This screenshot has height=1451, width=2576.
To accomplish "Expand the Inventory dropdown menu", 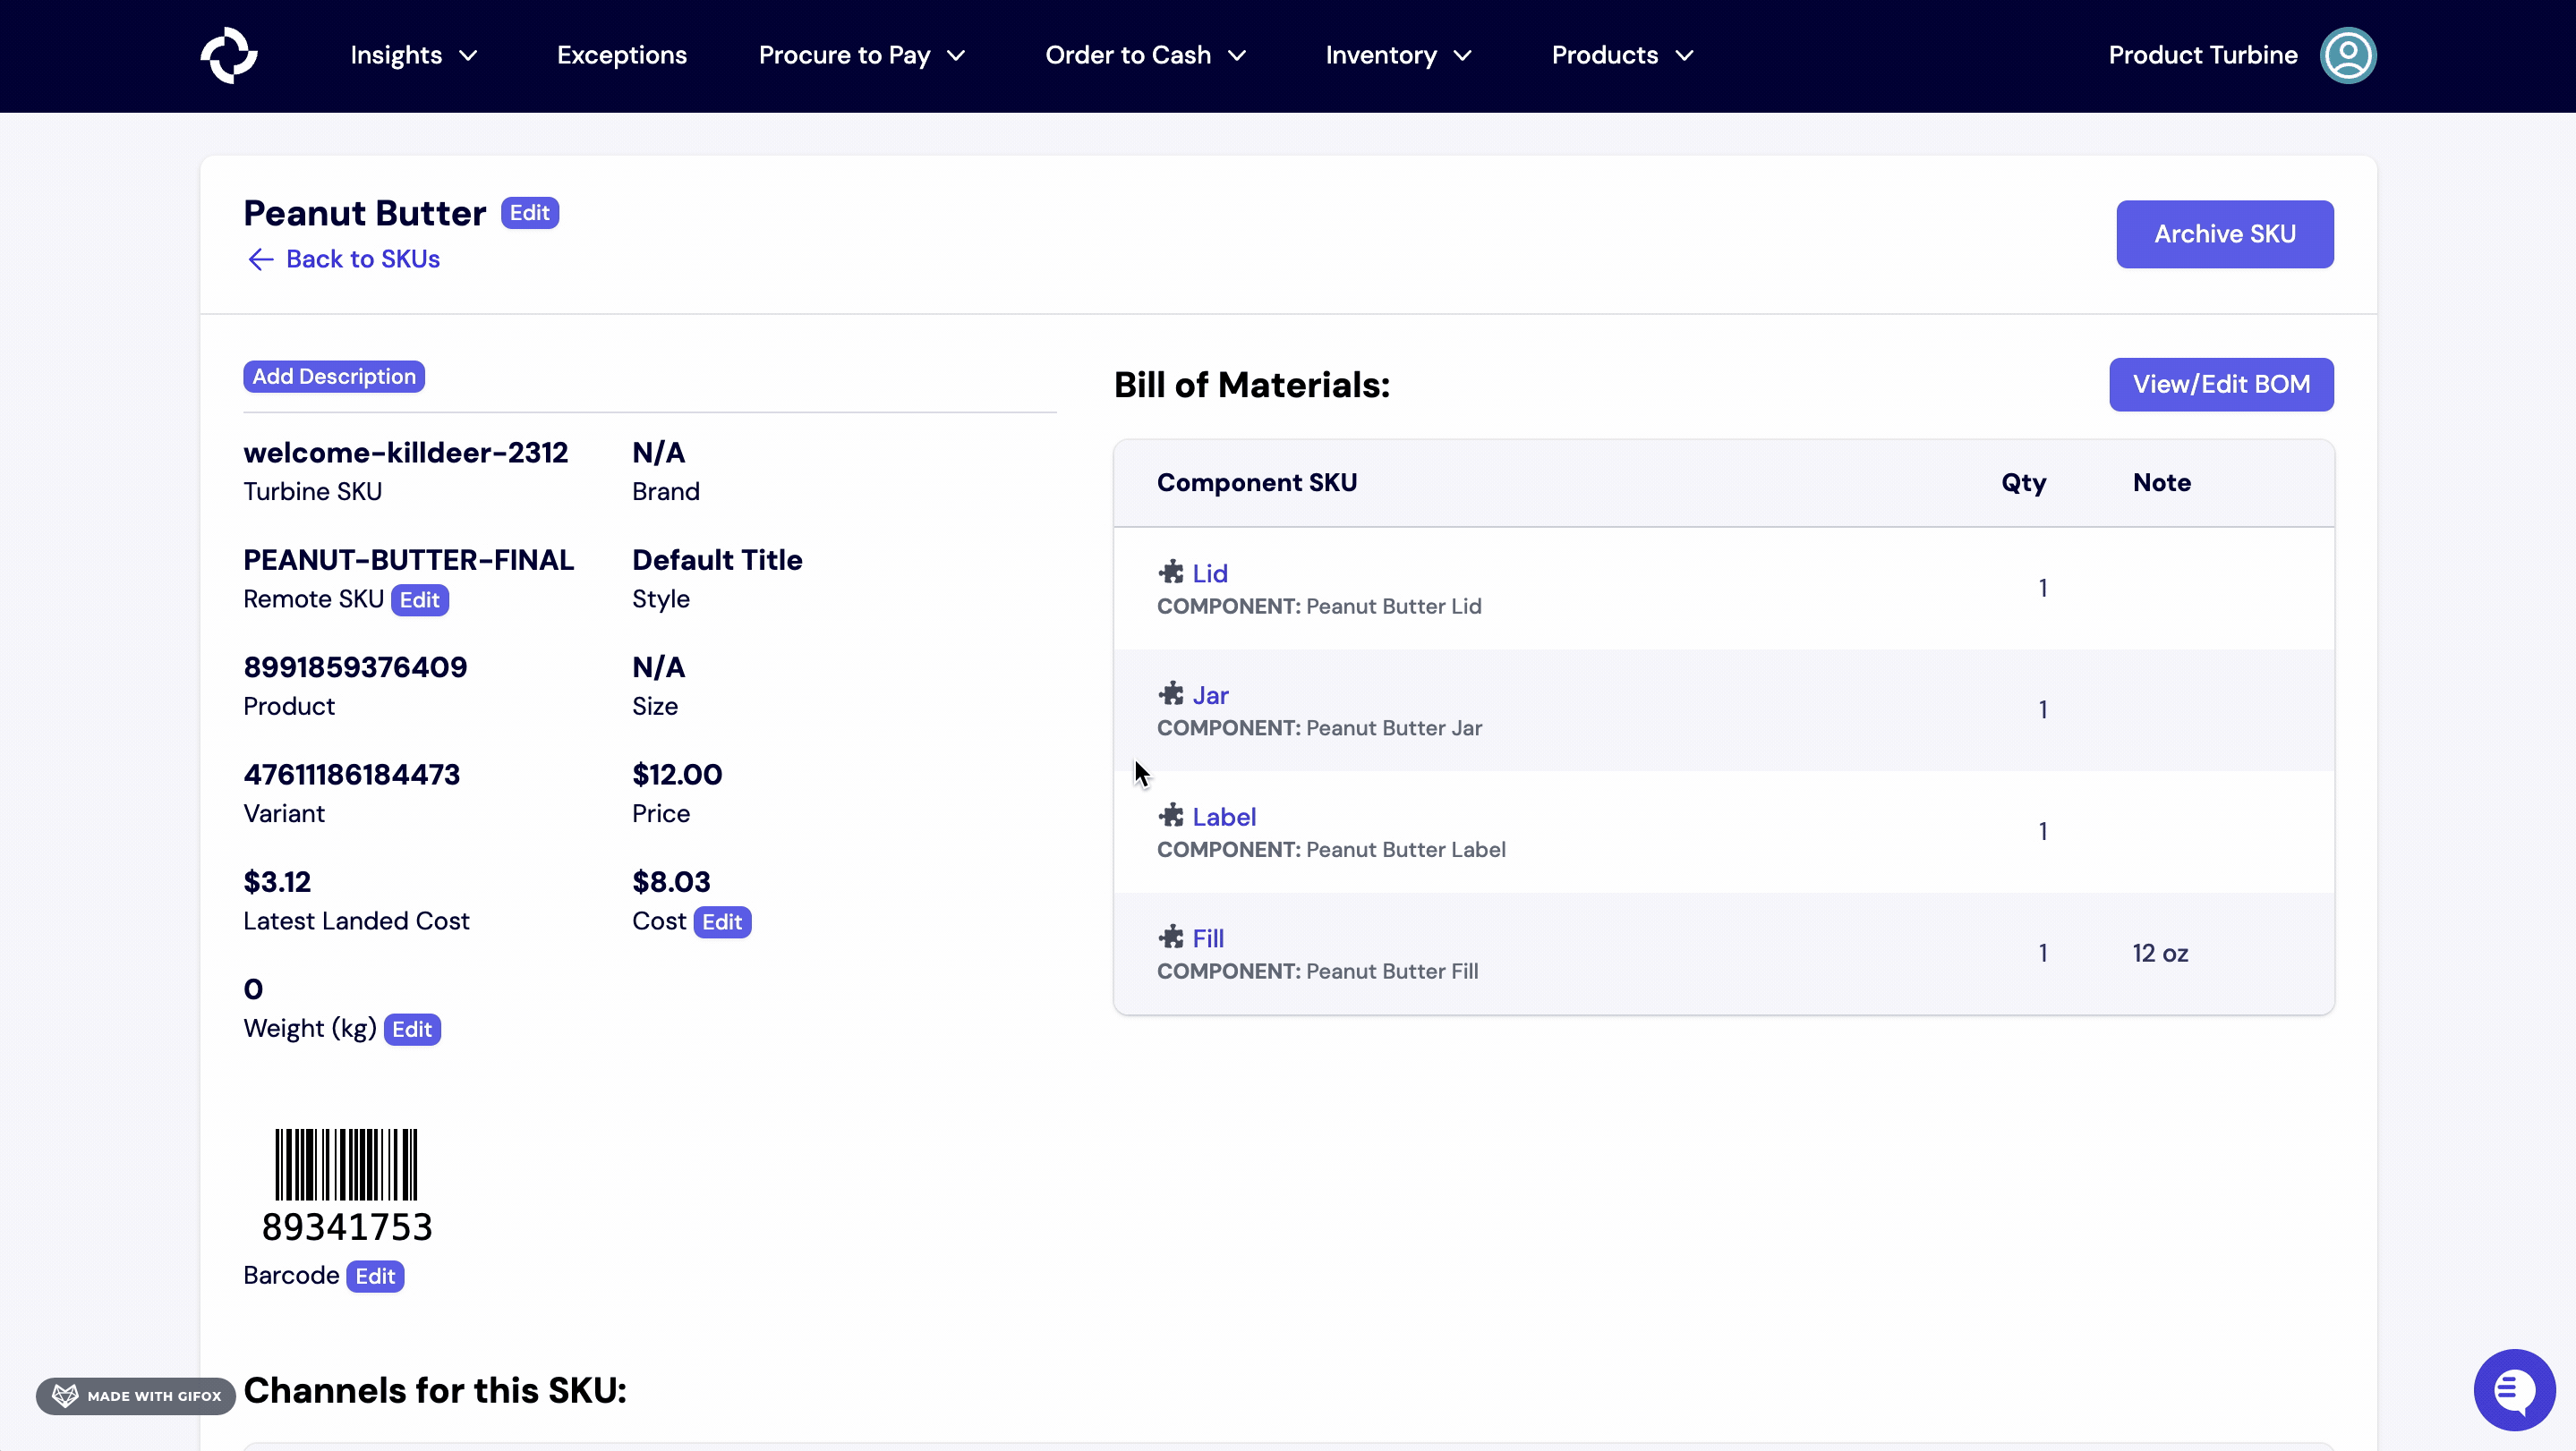I will [1397, 55].
